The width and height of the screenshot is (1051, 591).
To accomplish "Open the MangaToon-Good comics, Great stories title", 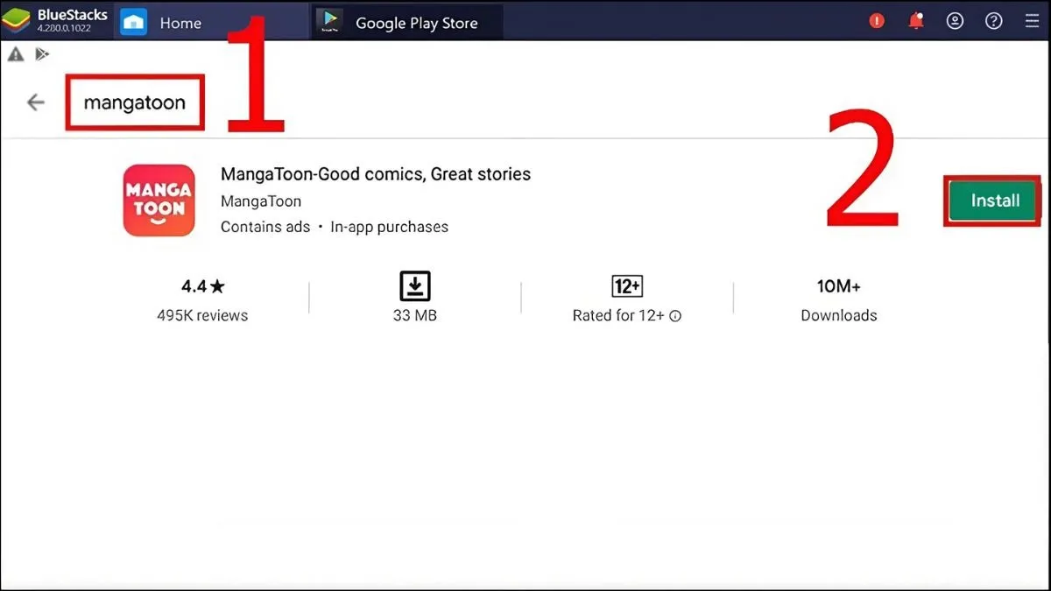I will tap(376, 174).
